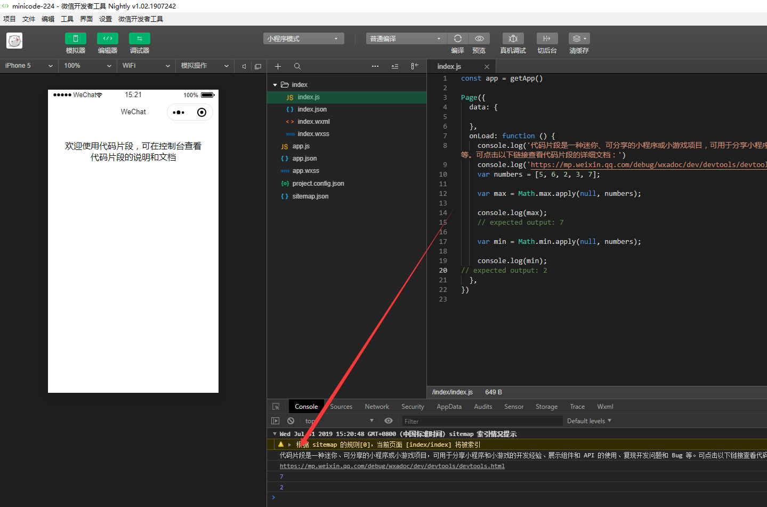Switch to the Storage tab
Image resolution: width=767 pixels, height=507 pixels.
pos(546,407)
